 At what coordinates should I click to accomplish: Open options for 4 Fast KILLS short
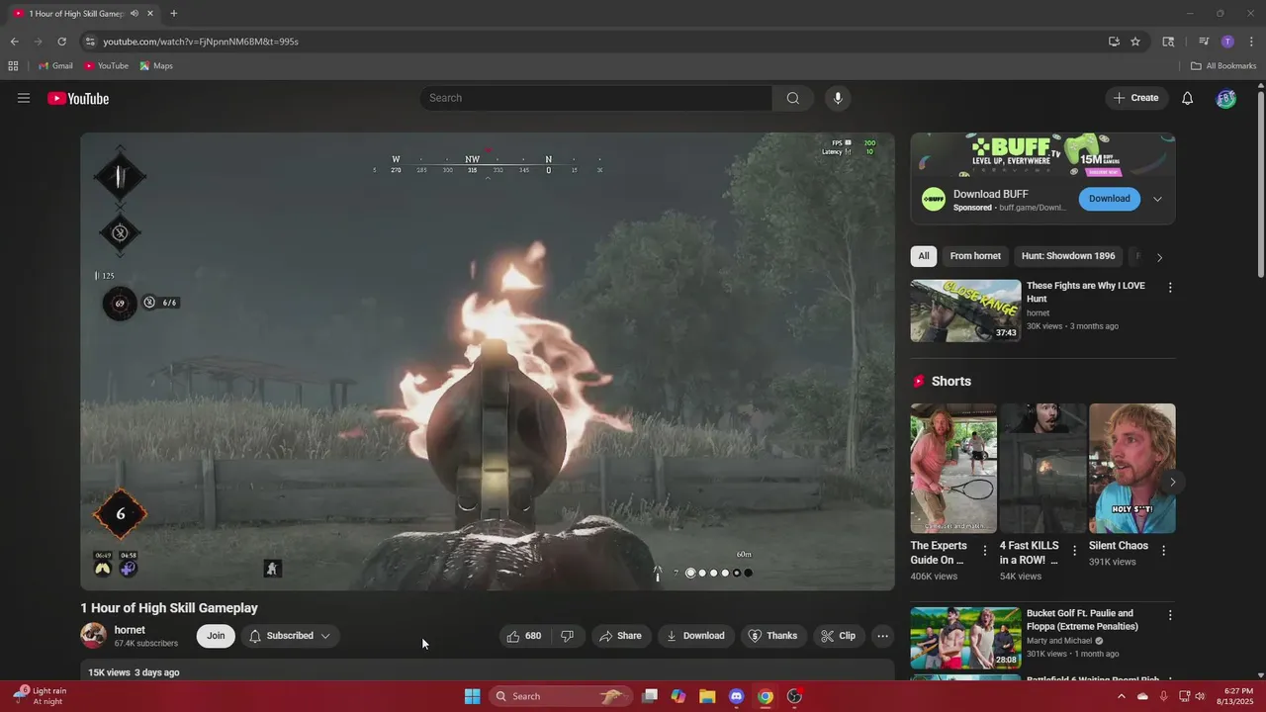[x=1075, y=551]
